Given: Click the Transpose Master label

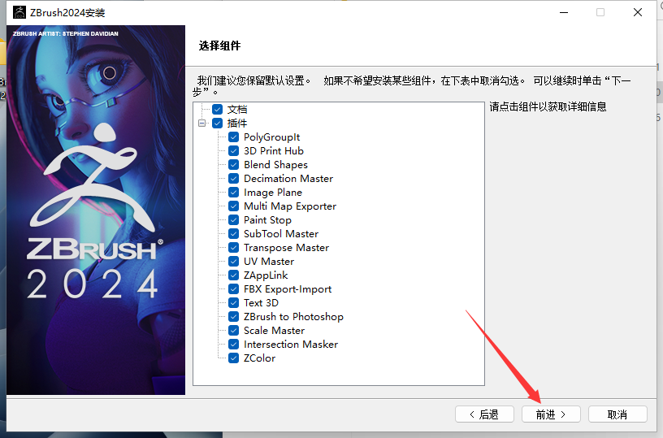Looking at the screenshot, I should (286, 247).
